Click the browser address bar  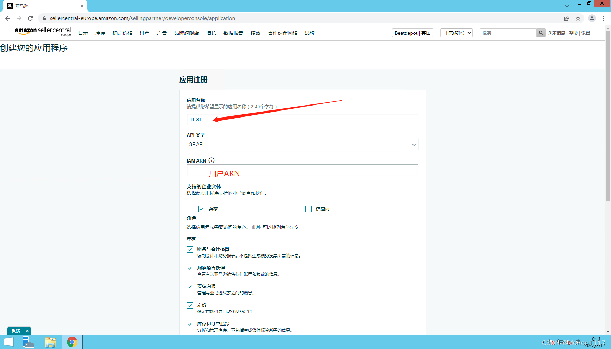click(303, 18)
